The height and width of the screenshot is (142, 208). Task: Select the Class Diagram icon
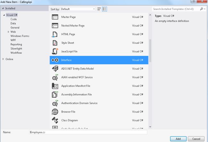[x=55, y=120]
